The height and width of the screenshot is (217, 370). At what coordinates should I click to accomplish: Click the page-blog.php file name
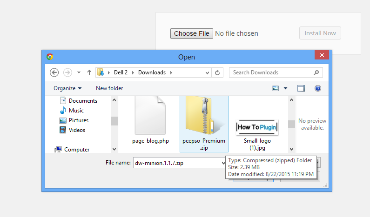(150, 141)
